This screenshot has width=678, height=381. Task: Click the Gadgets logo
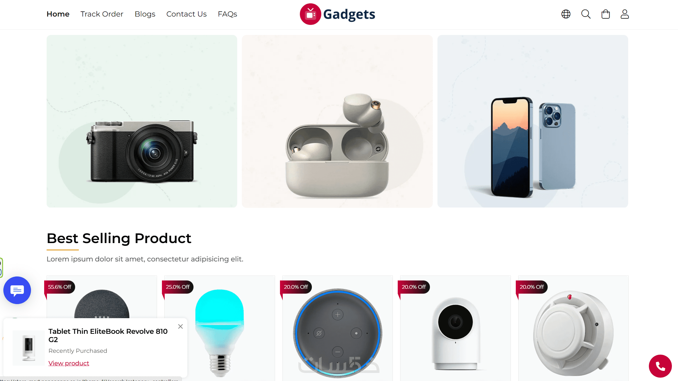pyautogui.click(x=337, y=14)
